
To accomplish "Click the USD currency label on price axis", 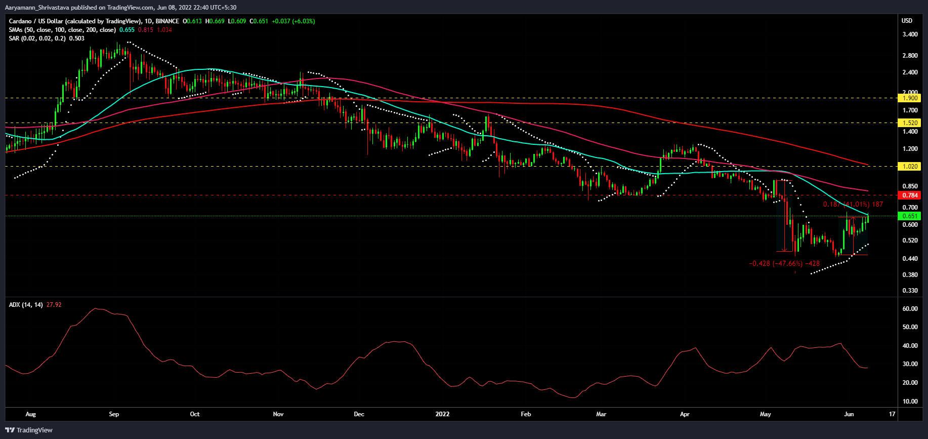I will [907, 21].
